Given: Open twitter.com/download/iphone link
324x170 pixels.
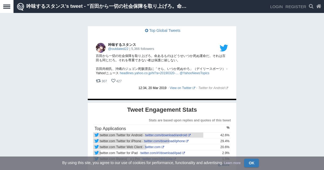Looking at the screenshot, I should [x=166, y=141].
